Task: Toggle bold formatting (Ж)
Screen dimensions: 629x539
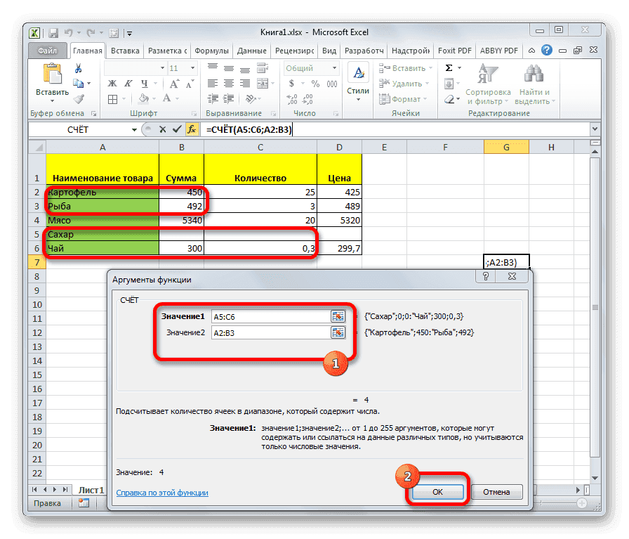Action: [112, 84]
